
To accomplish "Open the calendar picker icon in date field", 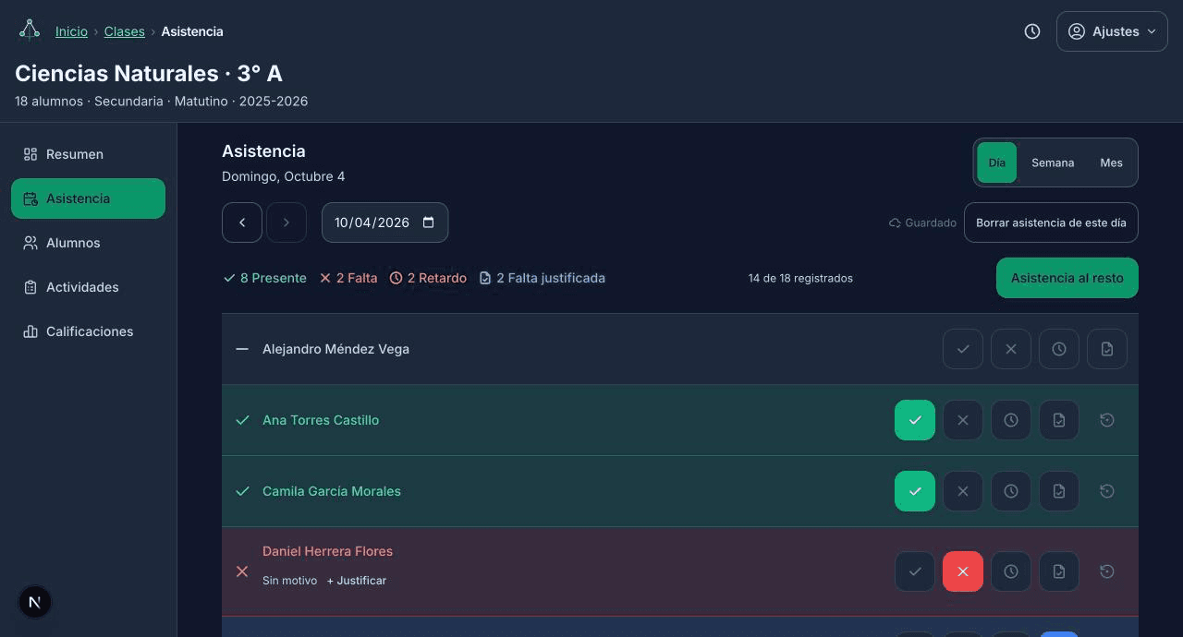I will tap(428, 222).
